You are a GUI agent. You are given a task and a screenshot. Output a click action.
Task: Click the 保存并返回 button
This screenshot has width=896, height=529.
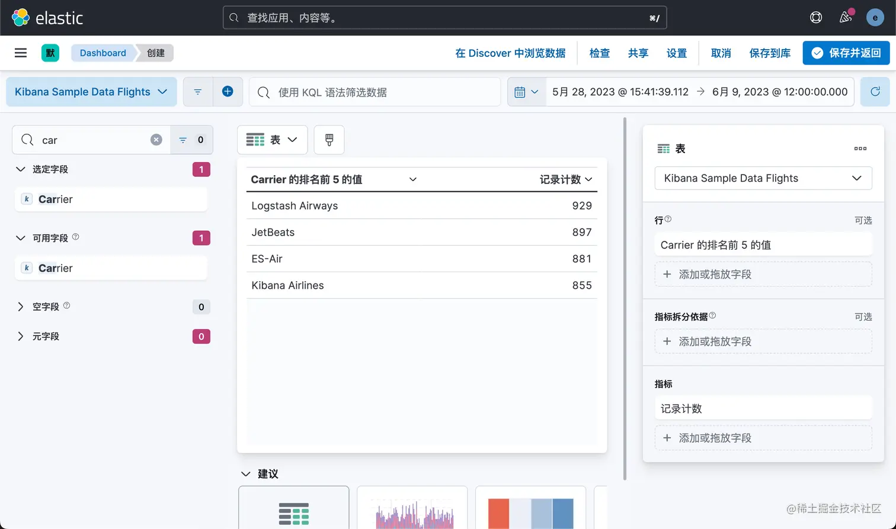click(846, 53)
